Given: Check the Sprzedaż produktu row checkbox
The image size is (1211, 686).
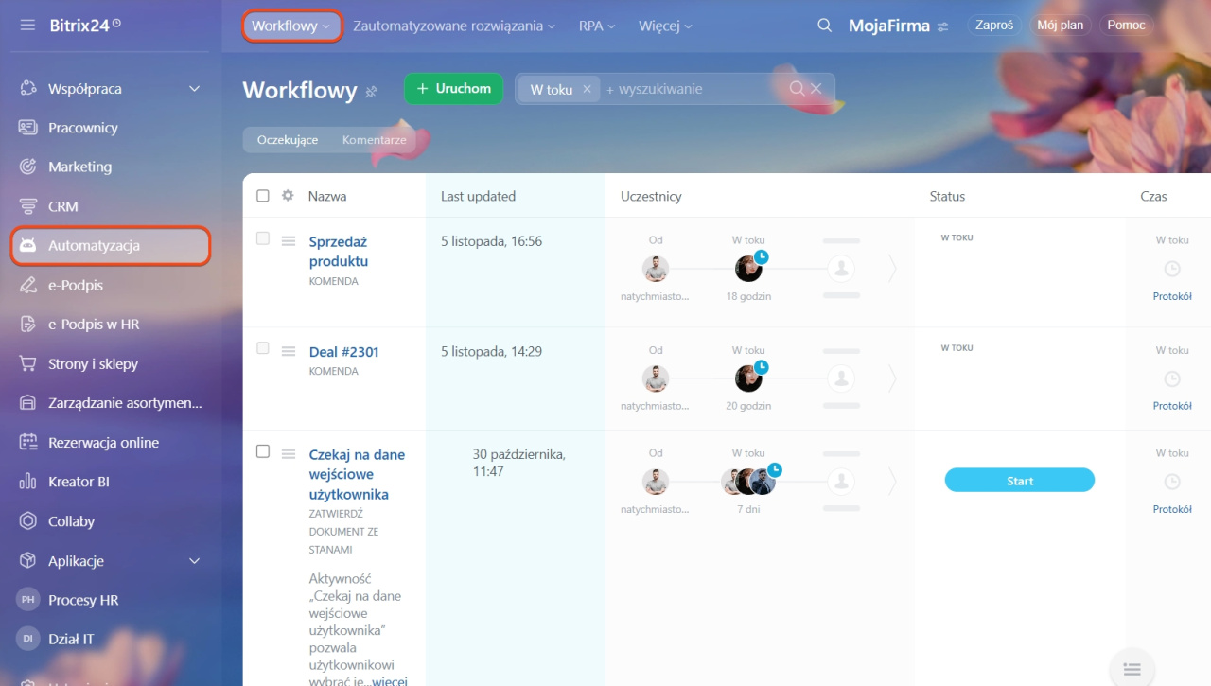Looking at the screenshot, I should [x=263, y=238].
